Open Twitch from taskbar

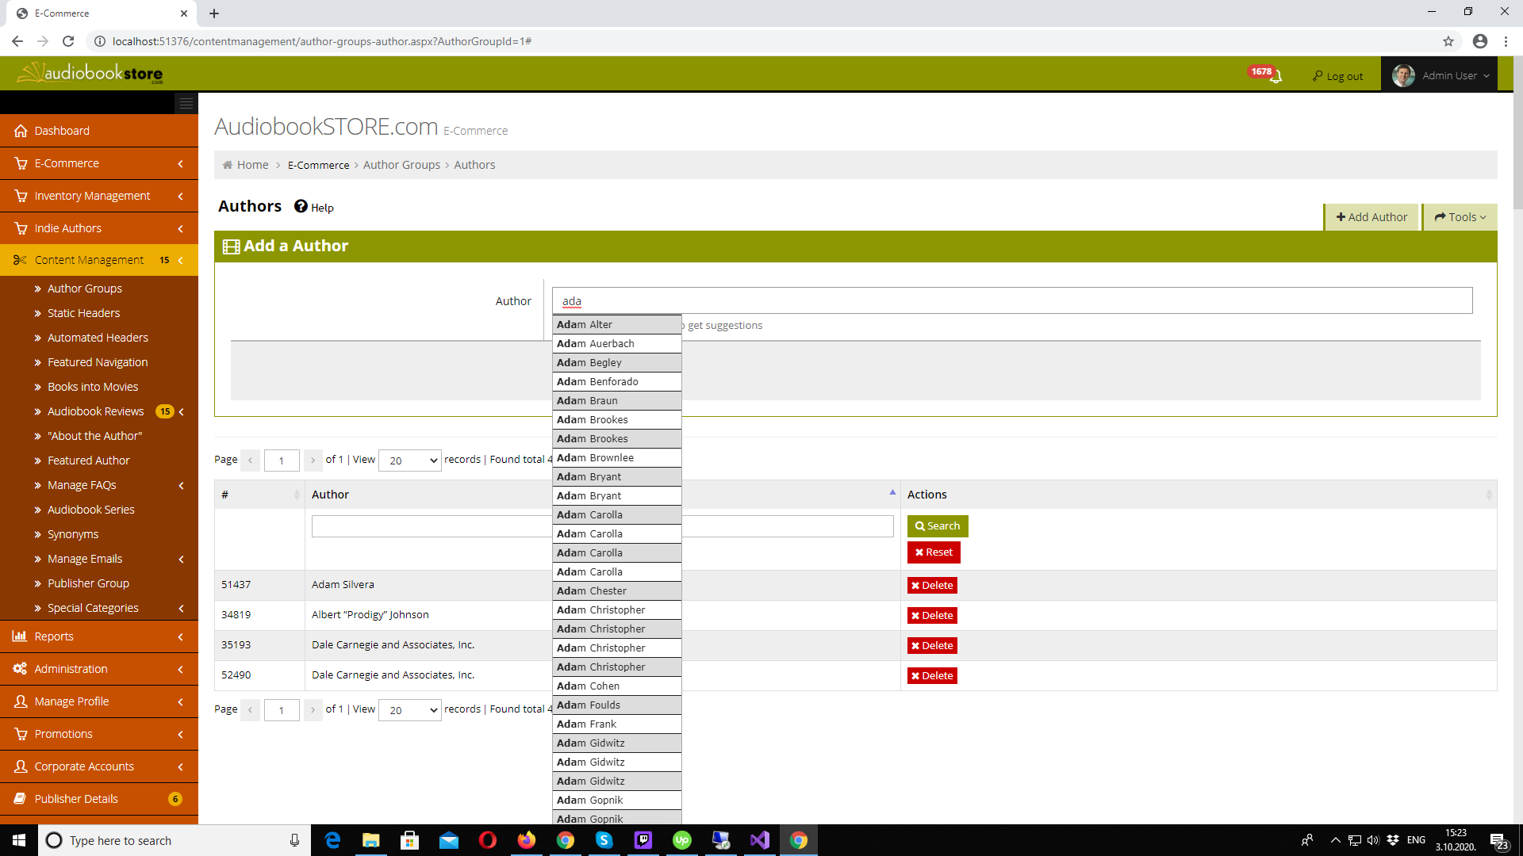click(x=643, y=840)
